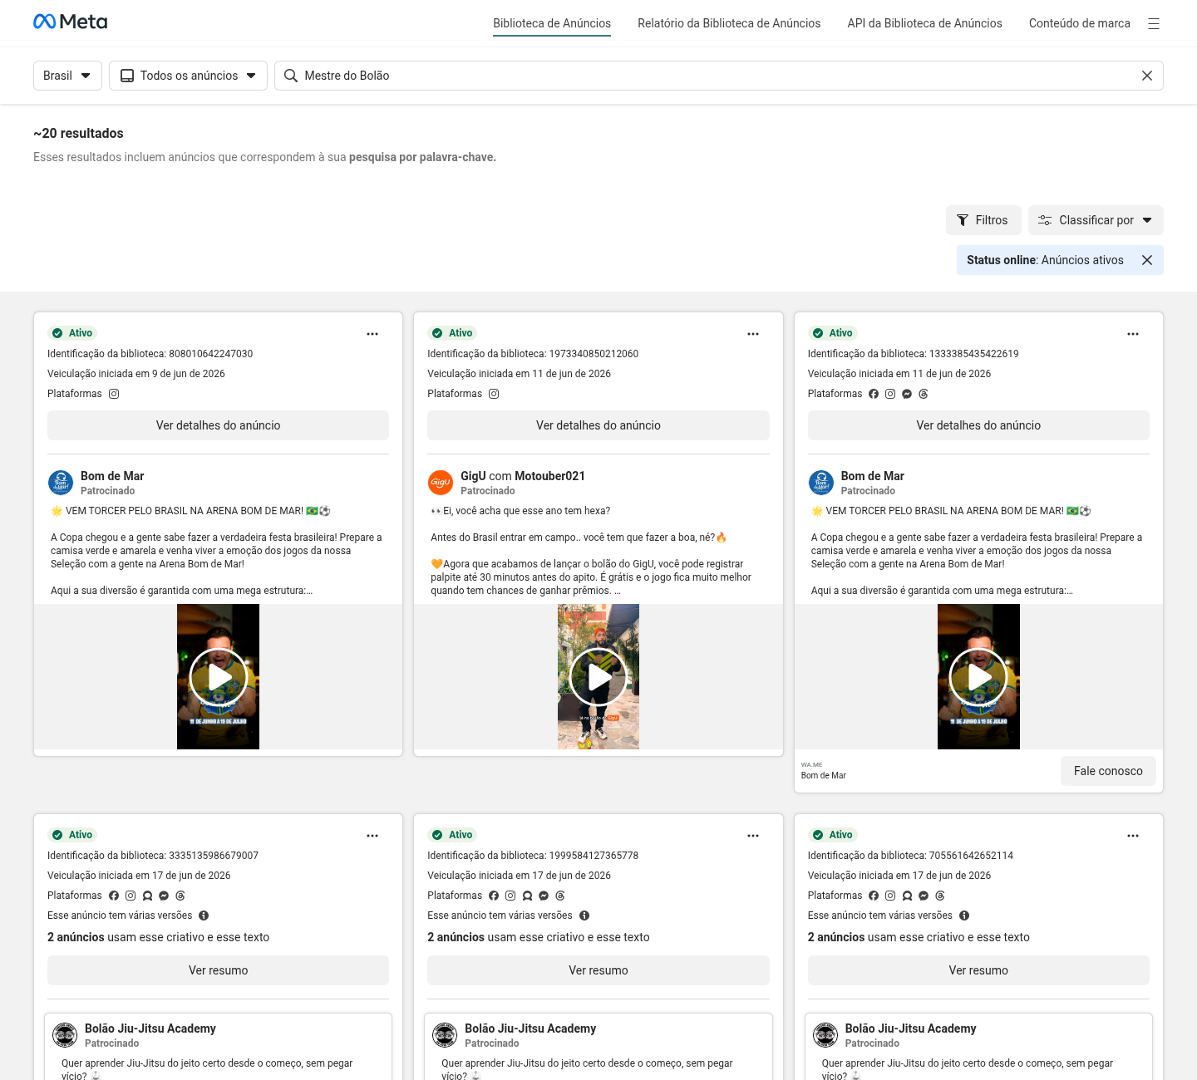Click the info icon on ad 1999584127365778 versions
This screenshot has height=1080, width=1197.
click(584, 916)
